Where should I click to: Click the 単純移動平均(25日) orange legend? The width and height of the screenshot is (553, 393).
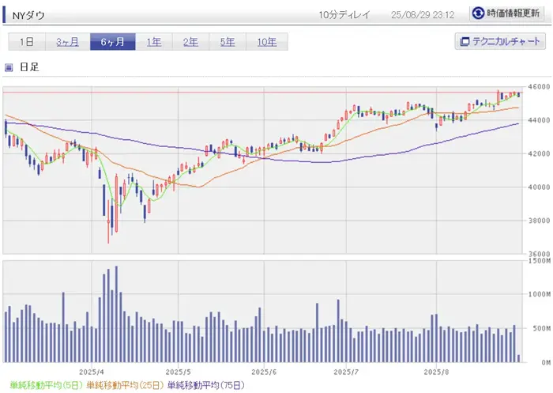125,385
